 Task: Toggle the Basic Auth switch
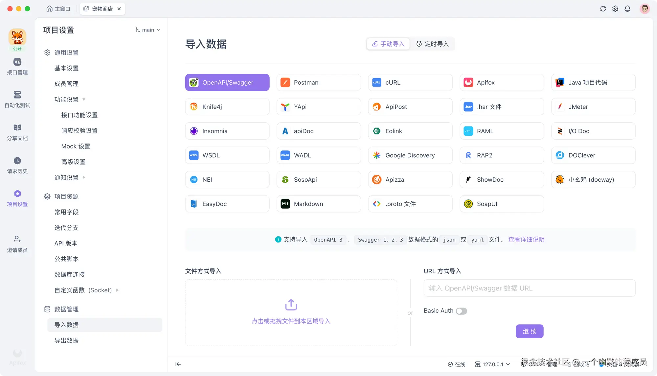point(461,311)
